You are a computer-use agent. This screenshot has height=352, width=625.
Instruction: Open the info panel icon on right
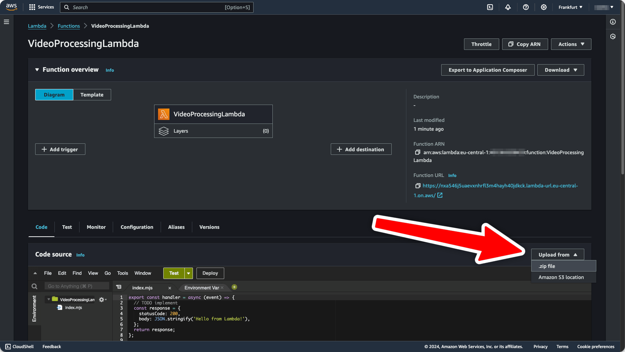[x=613, y=22]
